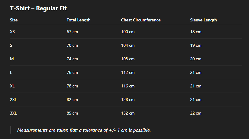Click the Chest Circumference column header
This screenshot has width=249, height=139.
[x=141, y=20]
